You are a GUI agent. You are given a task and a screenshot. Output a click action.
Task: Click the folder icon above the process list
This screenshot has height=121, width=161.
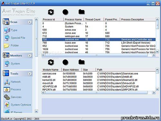pos(81,12)
